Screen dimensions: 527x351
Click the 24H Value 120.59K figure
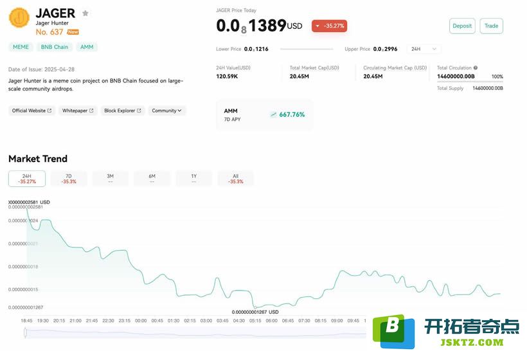227,76
